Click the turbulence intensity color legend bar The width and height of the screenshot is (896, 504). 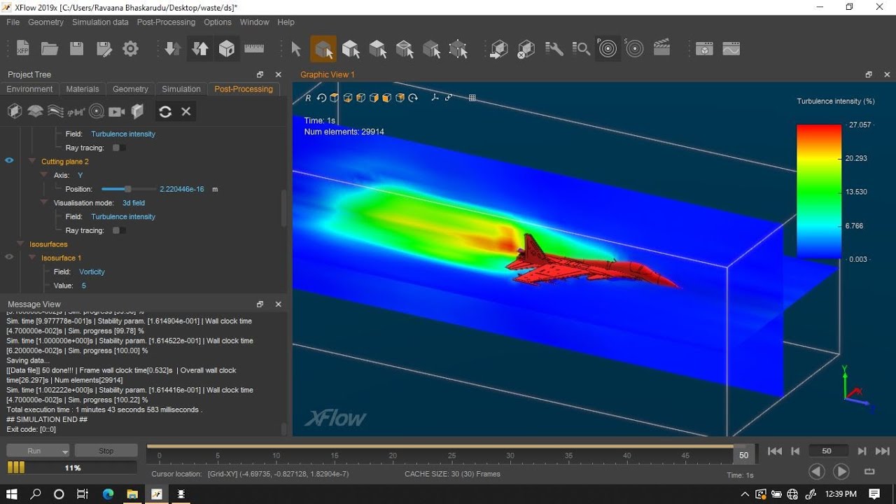pos(819,192)
